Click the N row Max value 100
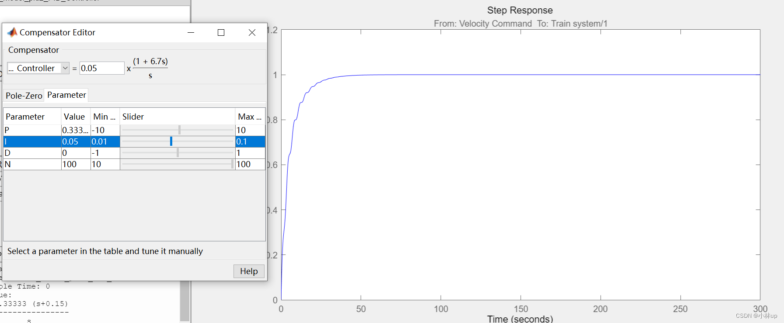Image resolution: width=784 pixels, height=323 pixels. coord(250,164)
